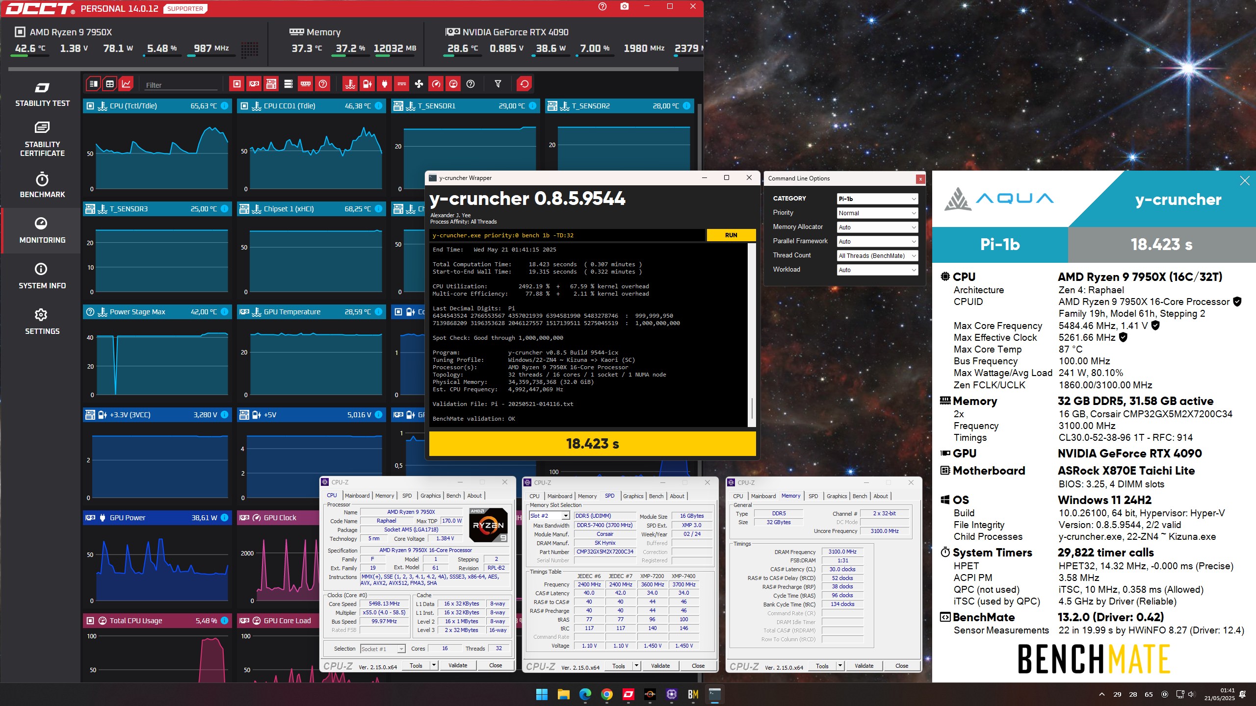Open the Thread Count dropdown
Viewport: 1256px width, 706px height.
877,255
